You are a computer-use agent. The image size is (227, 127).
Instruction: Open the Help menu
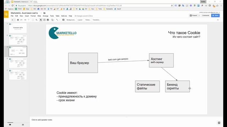point(70,16)
